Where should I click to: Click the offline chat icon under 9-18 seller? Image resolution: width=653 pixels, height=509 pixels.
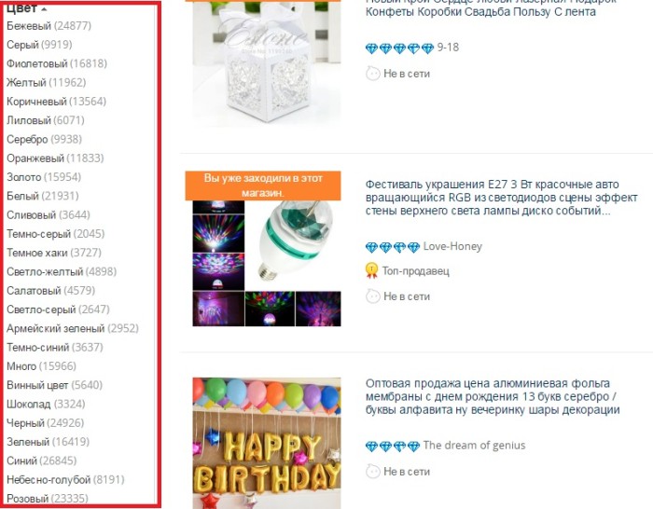(373, 74)
